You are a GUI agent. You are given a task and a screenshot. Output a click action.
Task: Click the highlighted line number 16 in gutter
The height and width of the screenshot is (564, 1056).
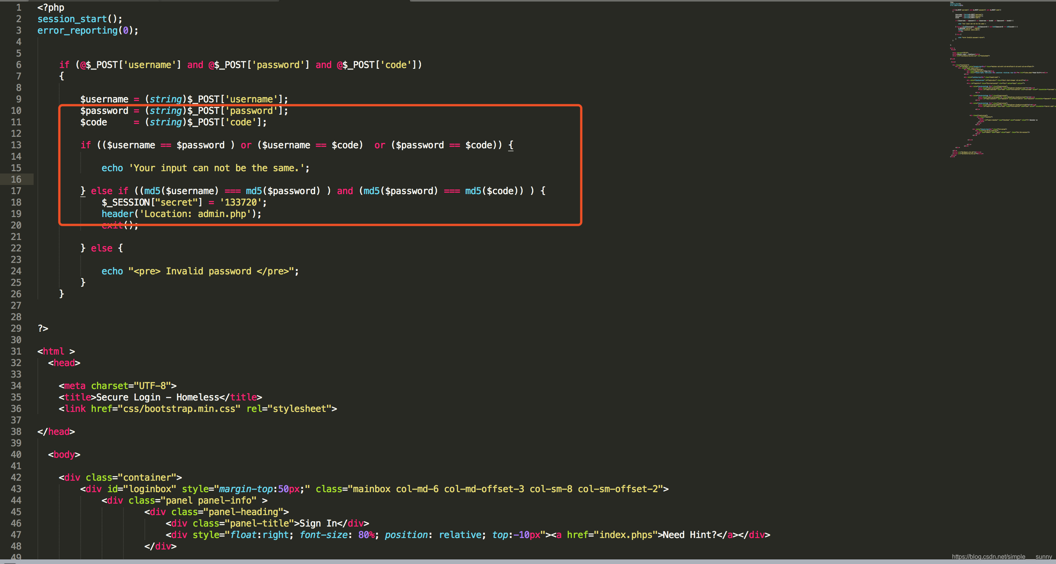pyautogui.click(x=16, y=180)
